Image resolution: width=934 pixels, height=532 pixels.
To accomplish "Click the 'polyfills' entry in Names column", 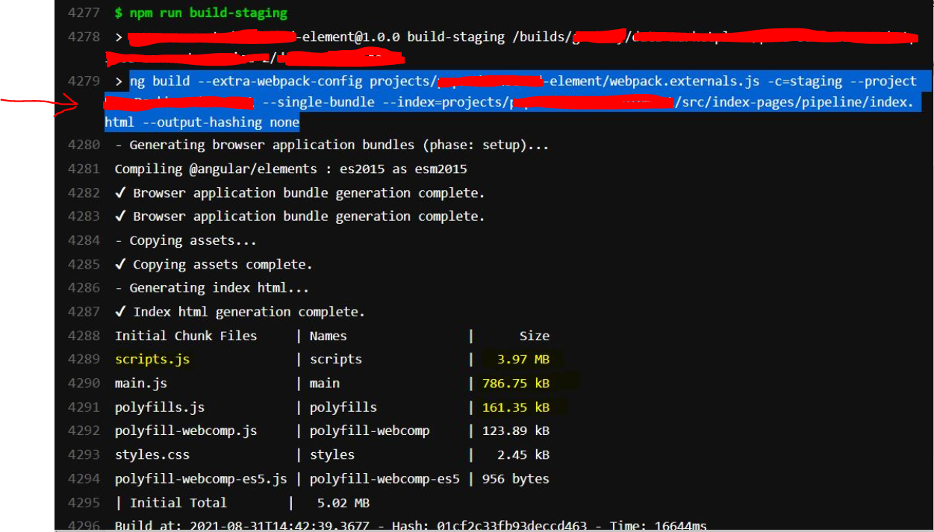I will (x=343, y=407).
